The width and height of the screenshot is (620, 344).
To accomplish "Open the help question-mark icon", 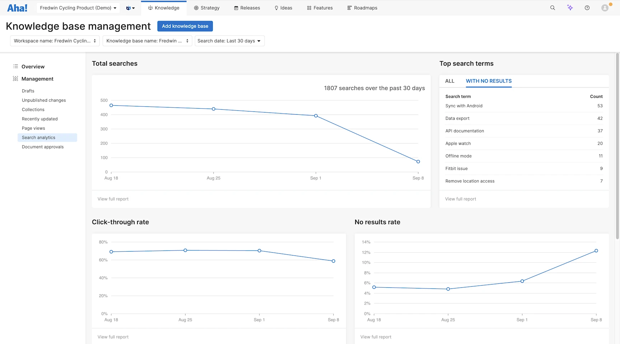I will (587, 8).
